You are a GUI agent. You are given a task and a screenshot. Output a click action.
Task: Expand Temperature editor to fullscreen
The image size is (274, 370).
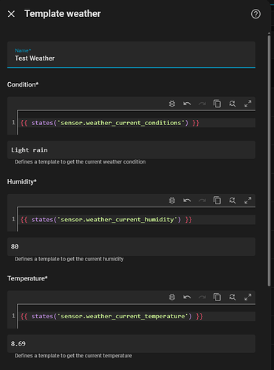click(247, 297)
